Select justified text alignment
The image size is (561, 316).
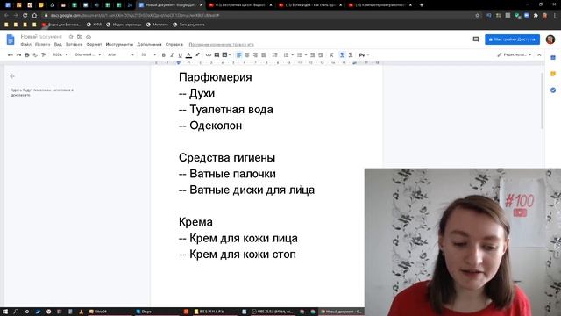263,54
